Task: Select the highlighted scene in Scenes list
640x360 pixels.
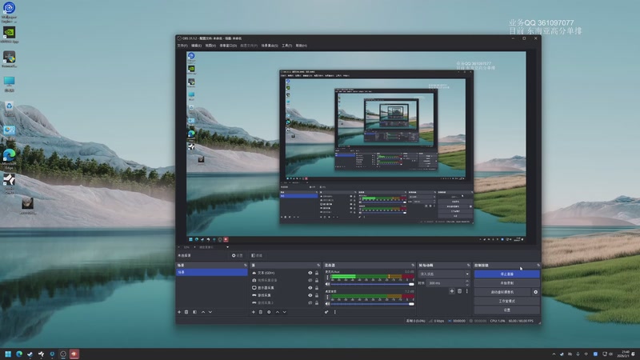Action: tap(212, 272)
